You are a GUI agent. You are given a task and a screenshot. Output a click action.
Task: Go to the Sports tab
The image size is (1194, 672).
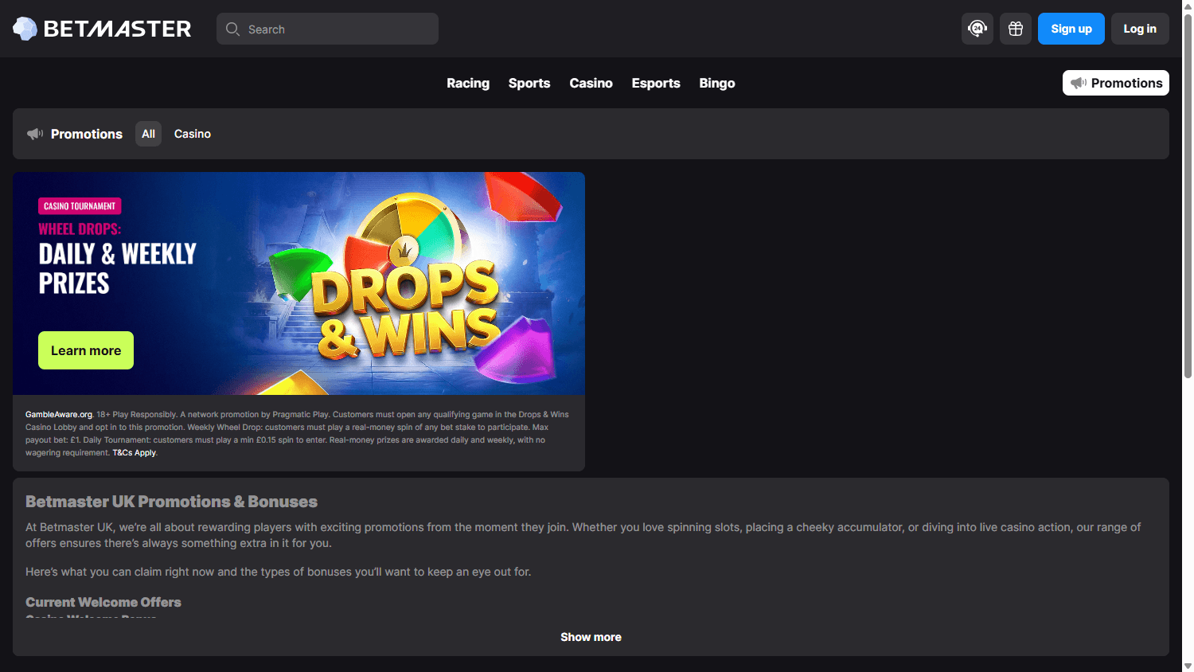529,83
